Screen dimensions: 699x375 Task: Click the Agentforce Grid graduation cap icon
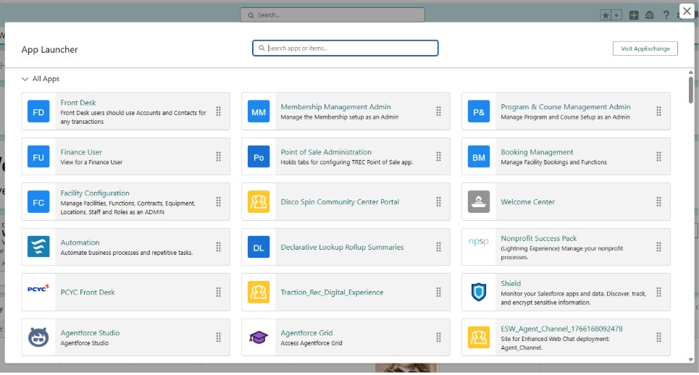coord(259,337)
